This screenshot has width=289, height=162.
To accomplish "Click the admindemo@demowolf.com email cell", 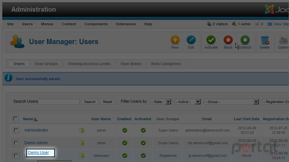I will (x=207, y=130).
